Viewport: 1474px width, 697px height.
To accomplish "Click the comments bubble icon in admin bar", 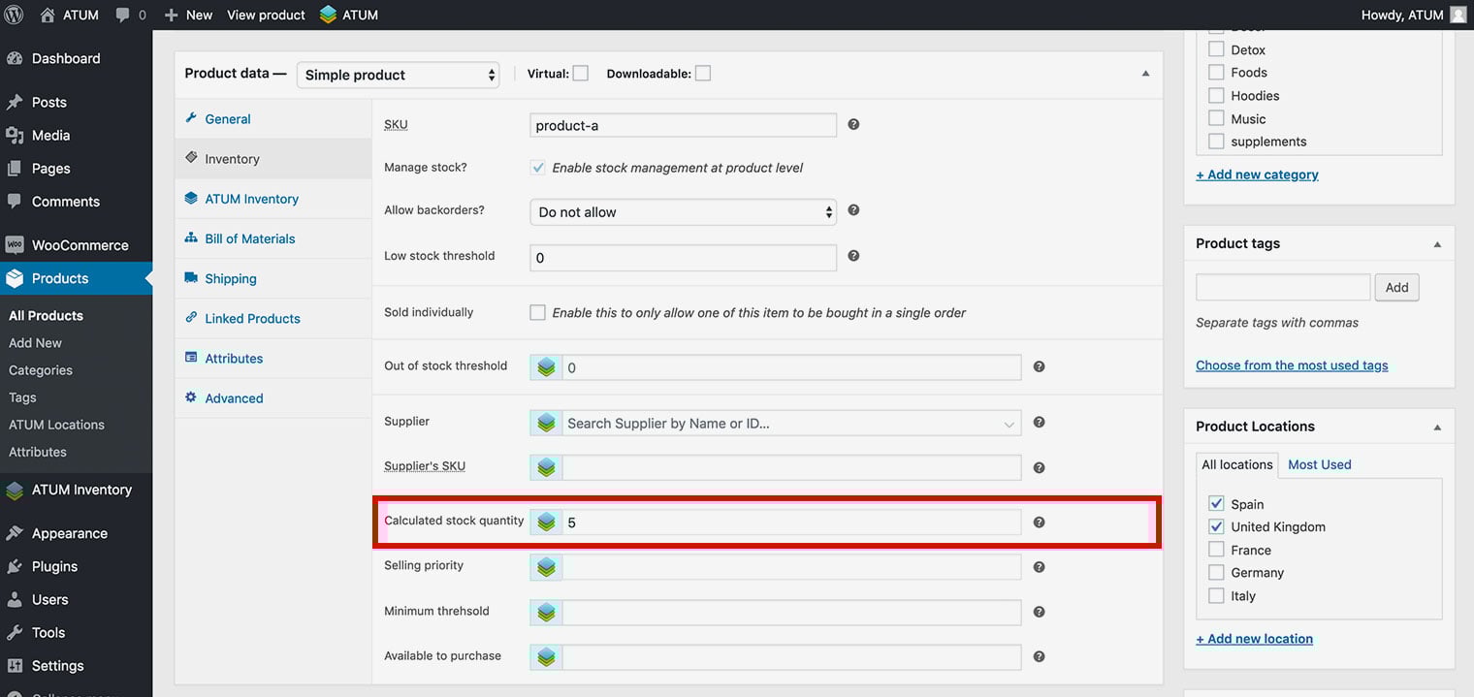I will coord(123,15).
